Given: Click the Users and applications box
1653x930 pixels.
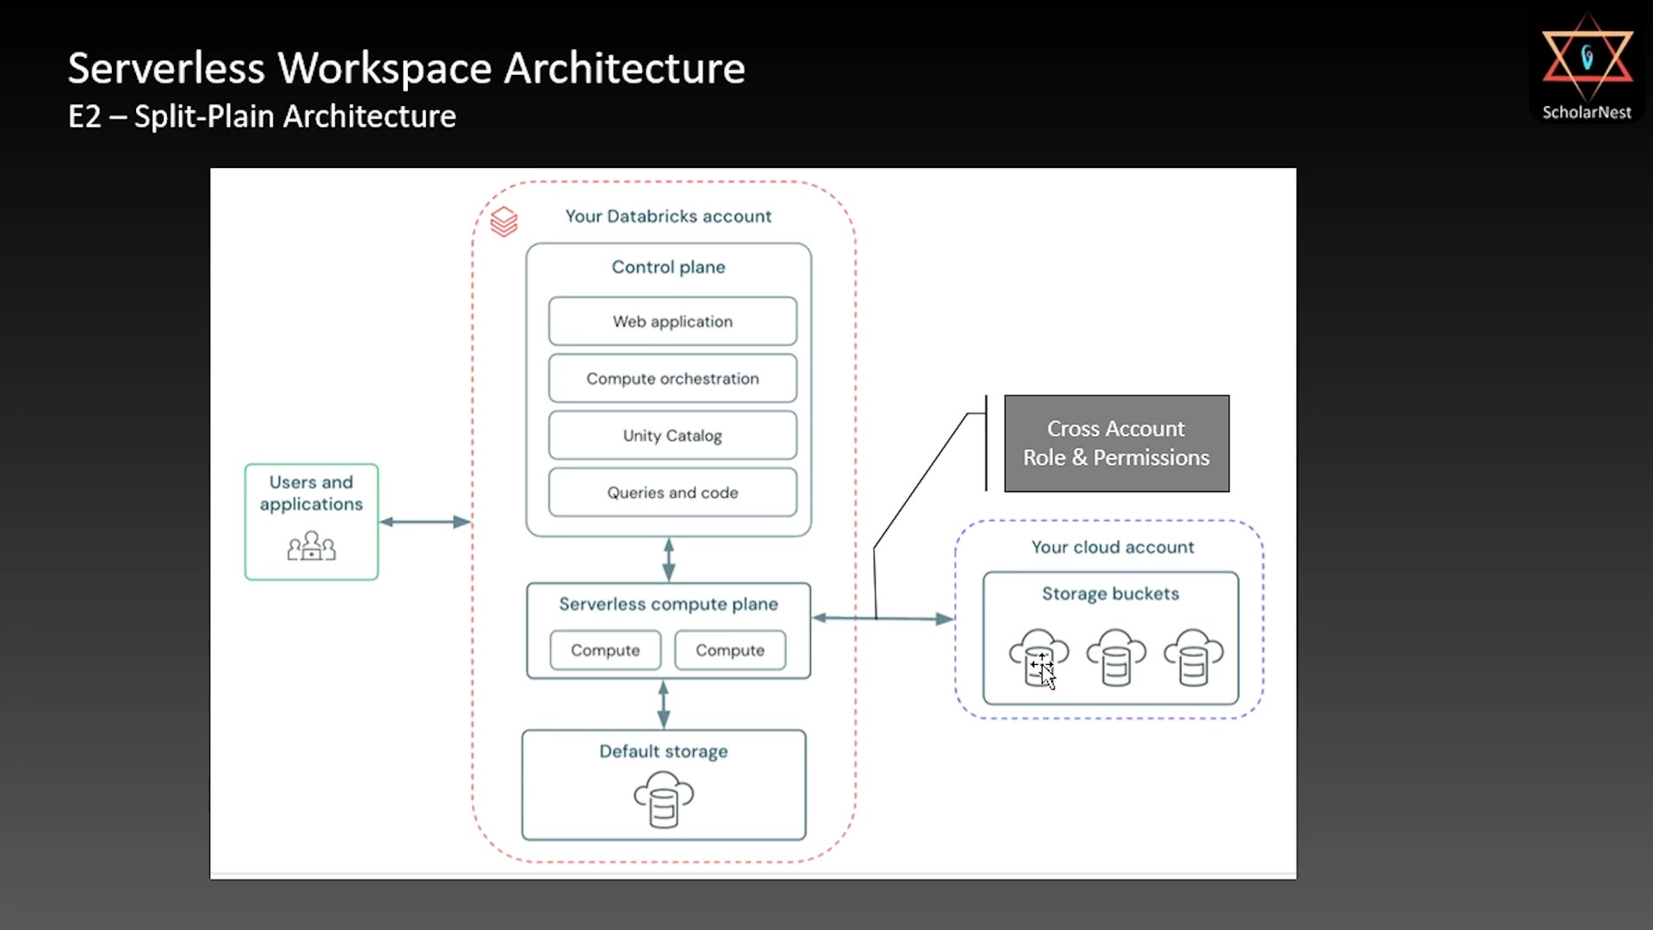Looking at the screenshot, I should pyautogui.click(x=312, y=522).
